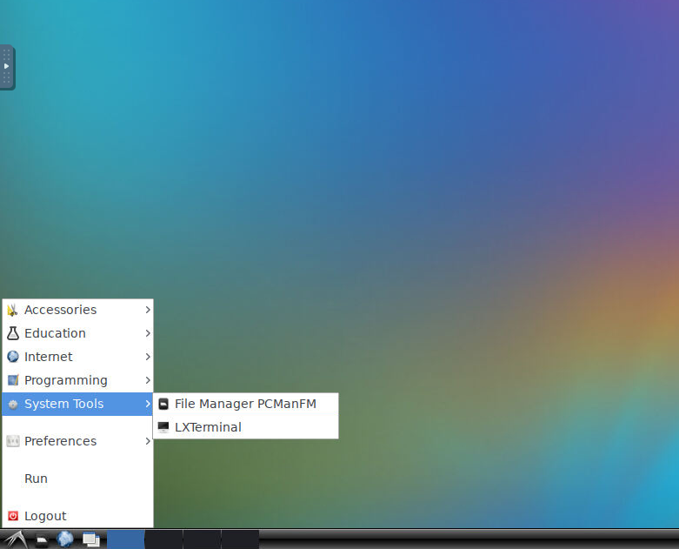This screenshot has height=549, width=679.
Task: Open the file manager from the taskbar launcher
Action: [x=42, y=540]
